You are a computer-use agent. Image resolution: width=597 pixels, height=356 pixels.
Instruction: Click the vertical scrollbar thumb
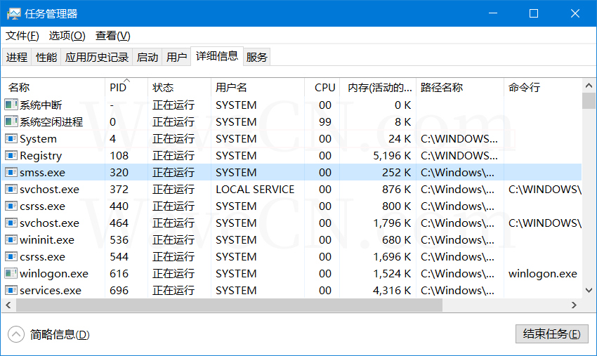pyautogui.click(x=589, y=101)
